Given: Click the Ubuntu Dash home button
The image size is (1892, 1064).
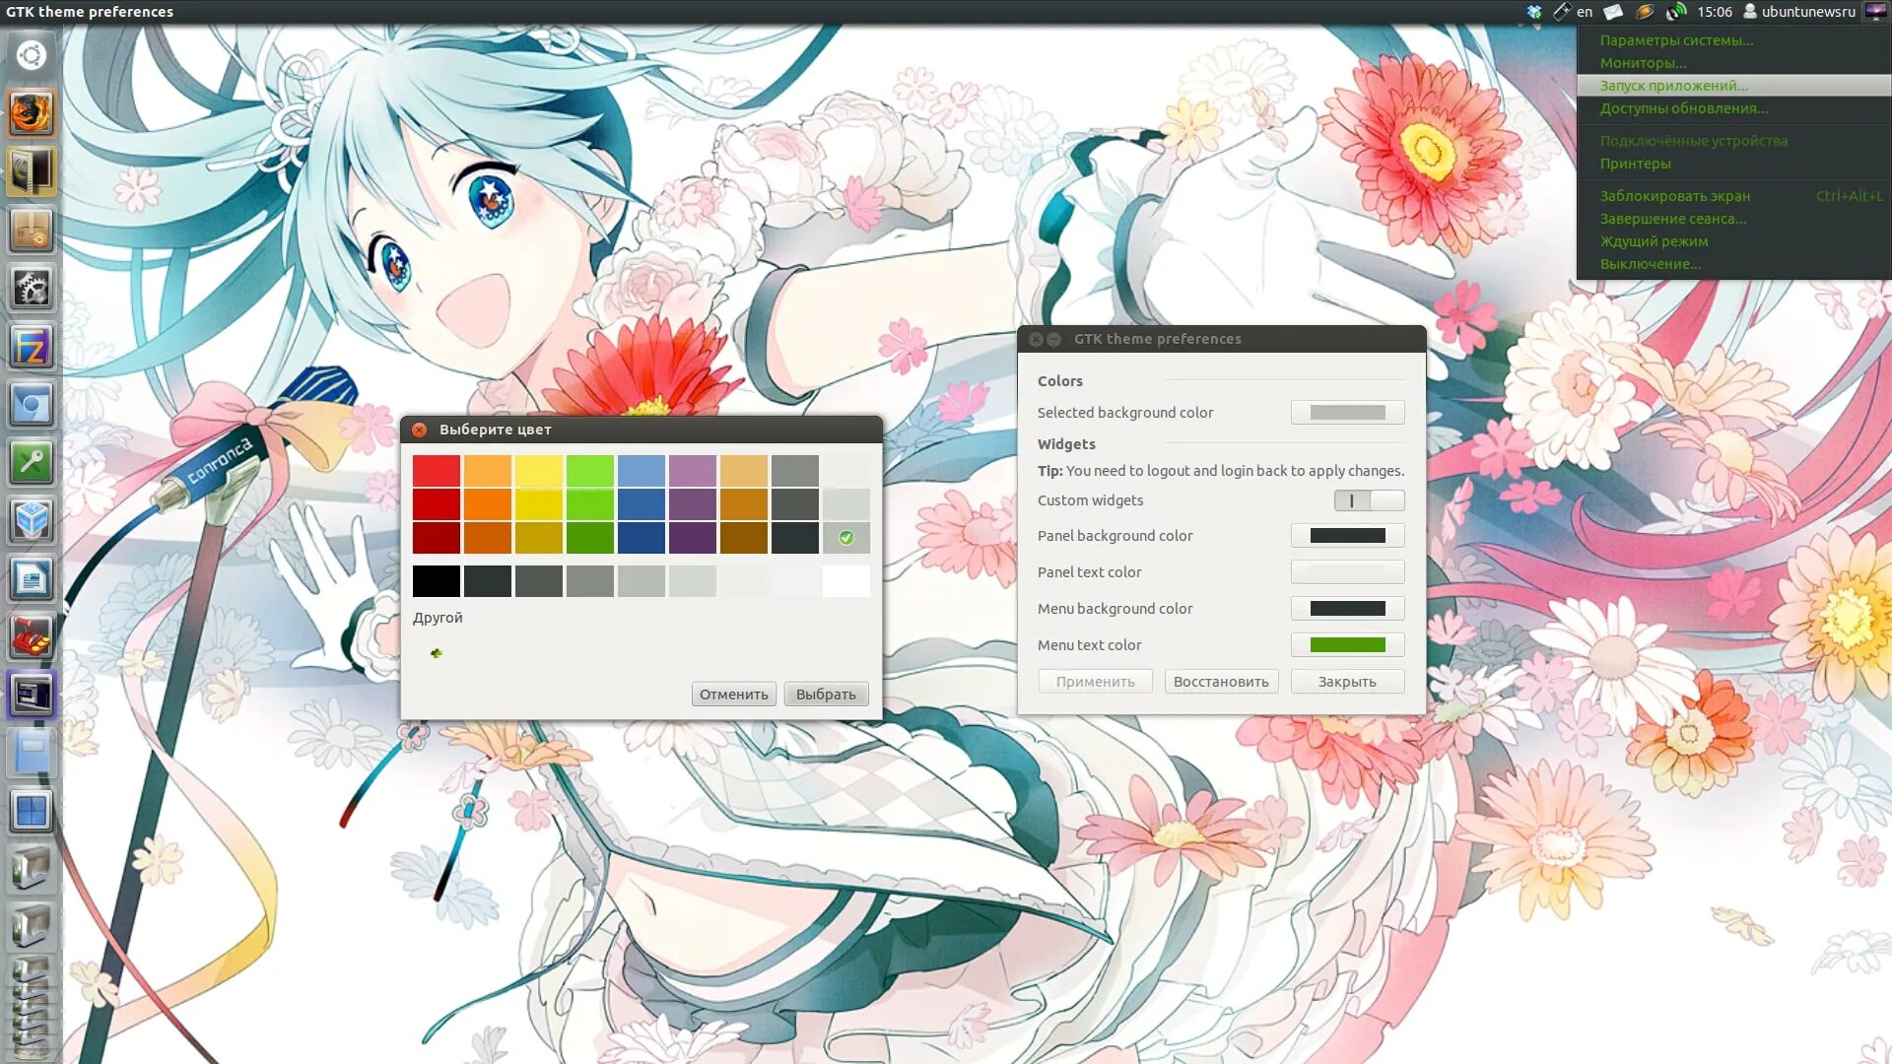Looking at the screenshot, I should pos(31,55).
